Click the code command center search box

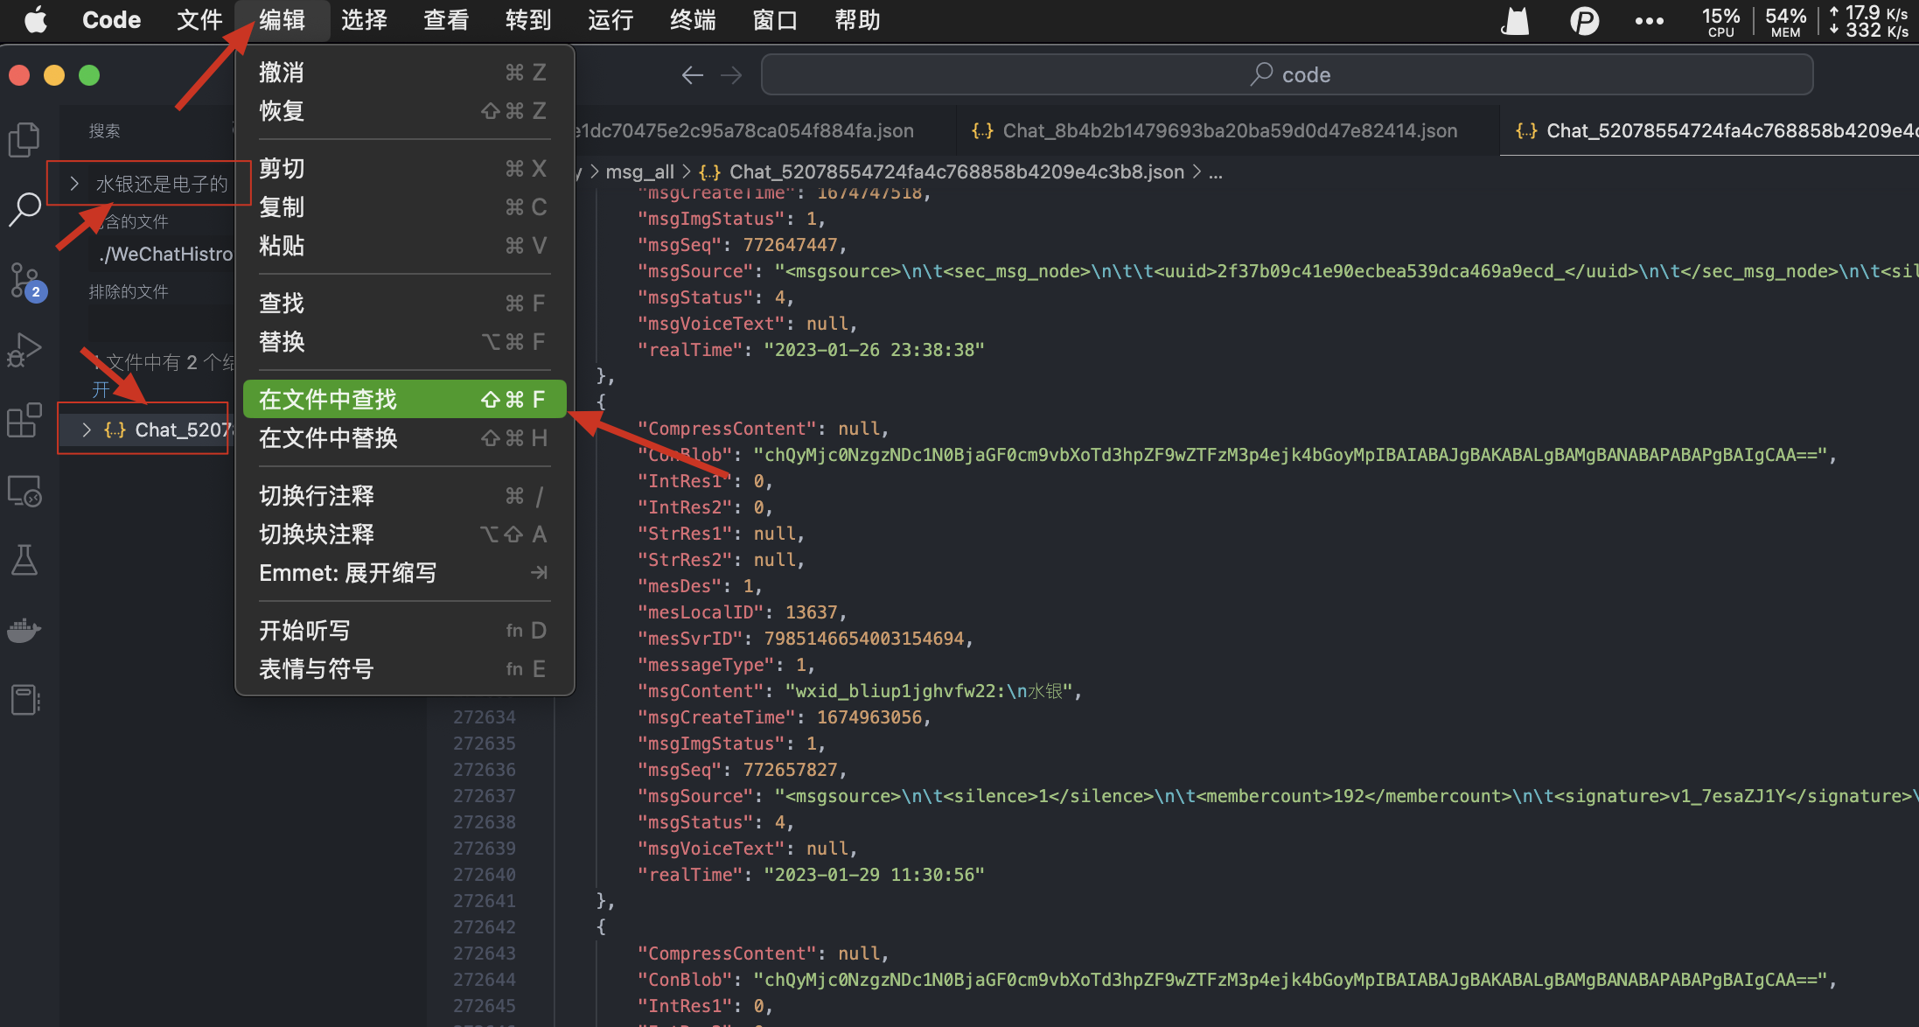pyautogui.click(x=1287, y=75)
